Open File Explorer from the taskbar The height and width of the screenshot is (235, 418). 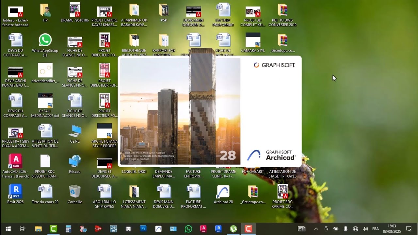click(x=38, y=229)
